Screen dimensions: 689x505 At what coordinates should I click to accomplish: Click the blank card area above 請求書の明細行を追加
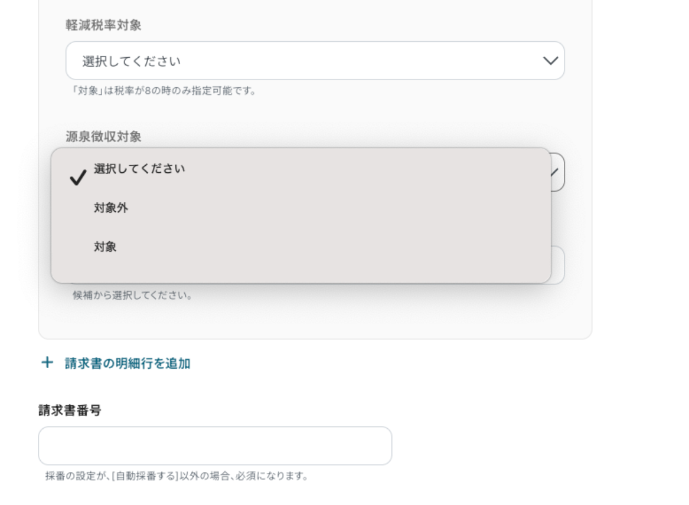tap(315, 320)
